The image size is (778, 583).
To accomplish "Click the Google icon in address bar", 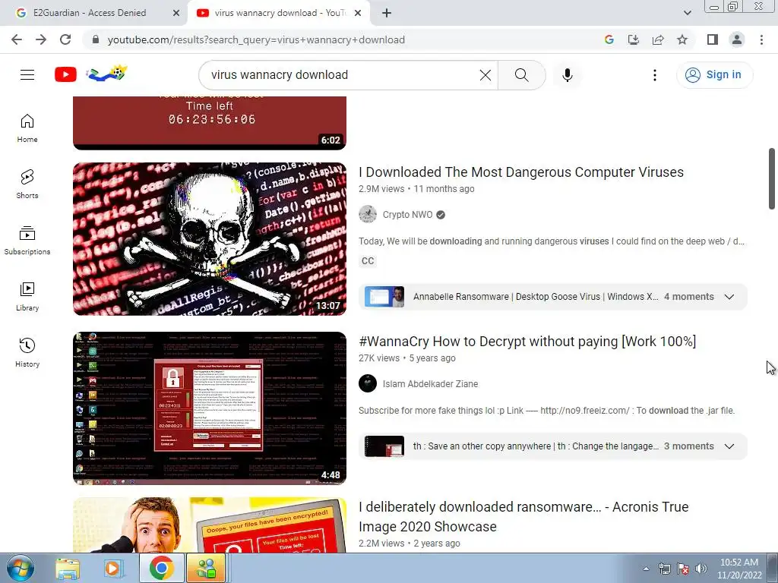I will [609, 39].
